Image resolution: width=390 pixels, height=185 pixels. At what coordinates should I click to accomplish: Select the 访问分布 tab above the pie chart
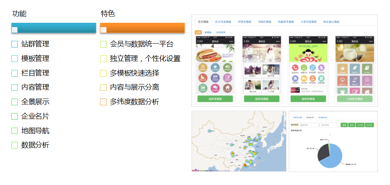point(310,117)
